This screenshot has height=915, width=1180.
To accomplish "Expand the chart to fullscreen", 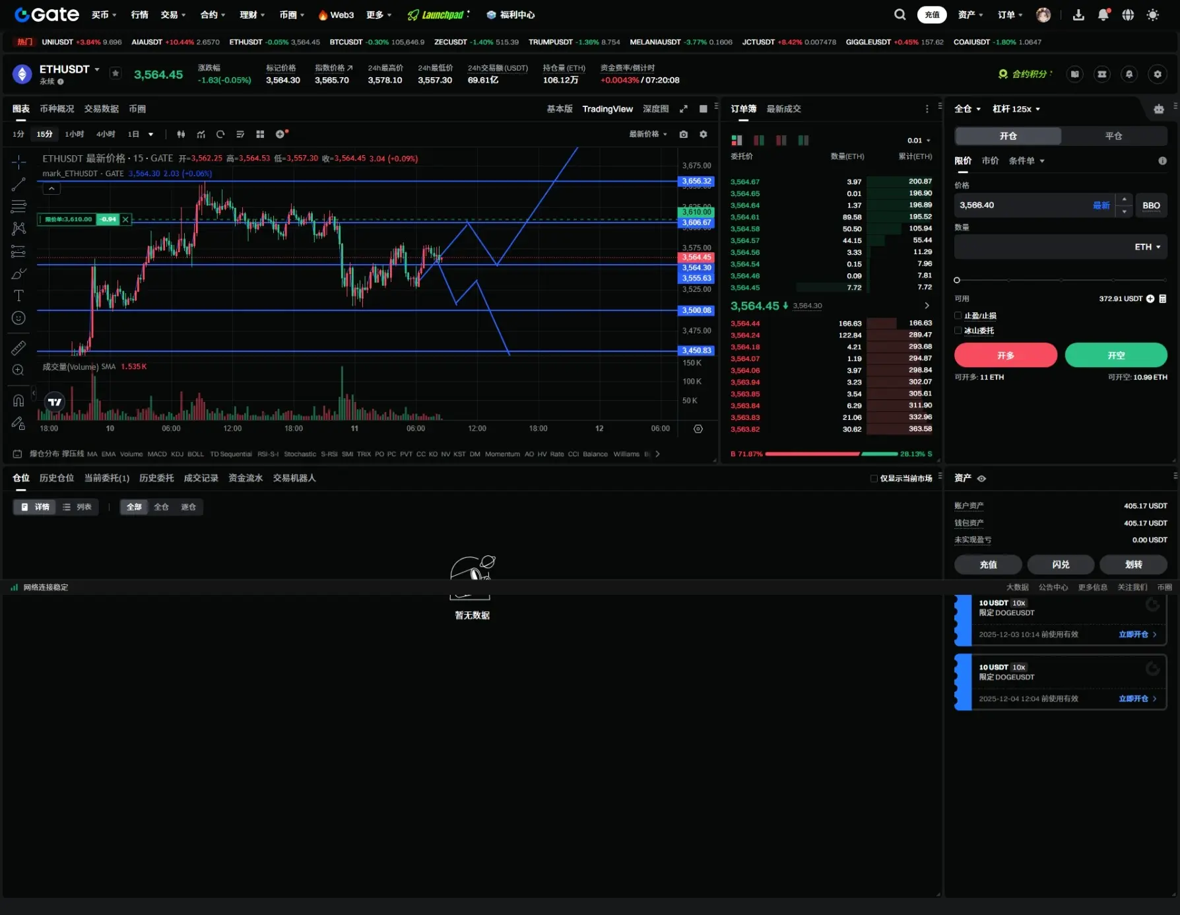I will point(684,109).
